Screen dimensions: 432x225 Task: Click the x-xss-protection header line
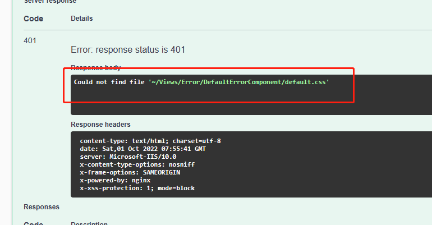[137, 188]
